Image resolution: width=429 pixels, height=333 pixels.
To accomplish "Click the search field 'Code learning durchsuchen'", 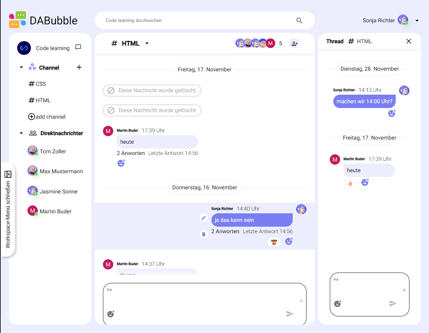I will (205, 21).
